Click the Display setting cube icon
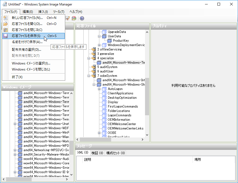Image resolution: width=238 pixels, height=183 pixels. coord(104,102)
